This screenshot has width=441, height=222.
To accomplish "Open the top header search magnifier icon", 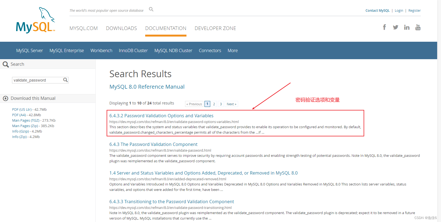I will pos(151,9).
